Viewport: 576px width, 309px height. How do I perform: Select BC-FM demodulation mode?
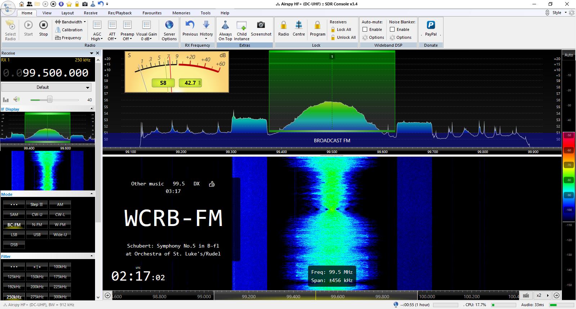14,225
